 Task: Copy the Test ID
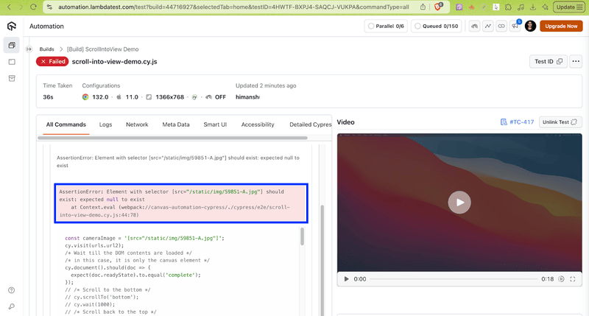click(x=548, y=61)
